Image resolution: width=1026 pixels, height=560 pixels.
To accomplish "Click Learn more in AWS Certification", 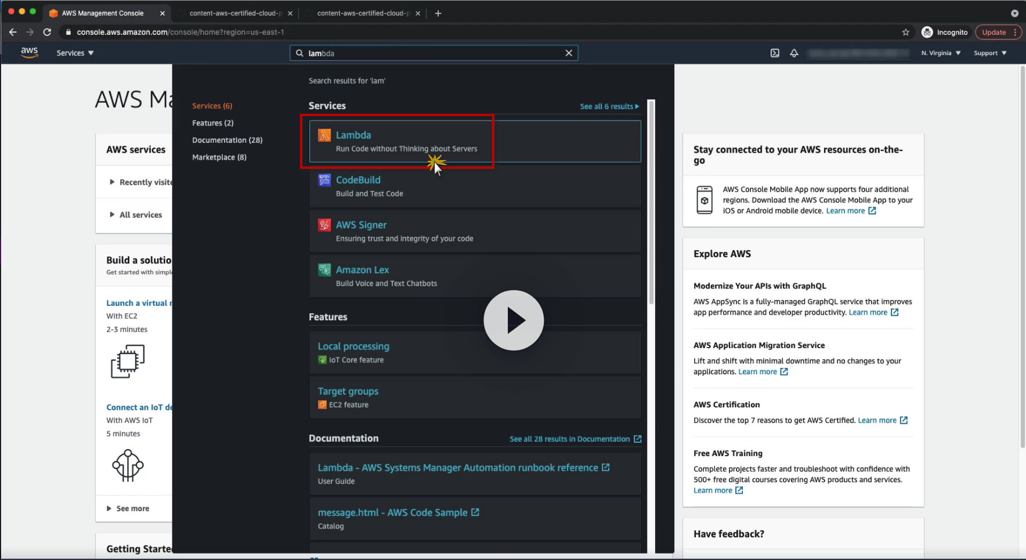I will [x=883, y=420].
